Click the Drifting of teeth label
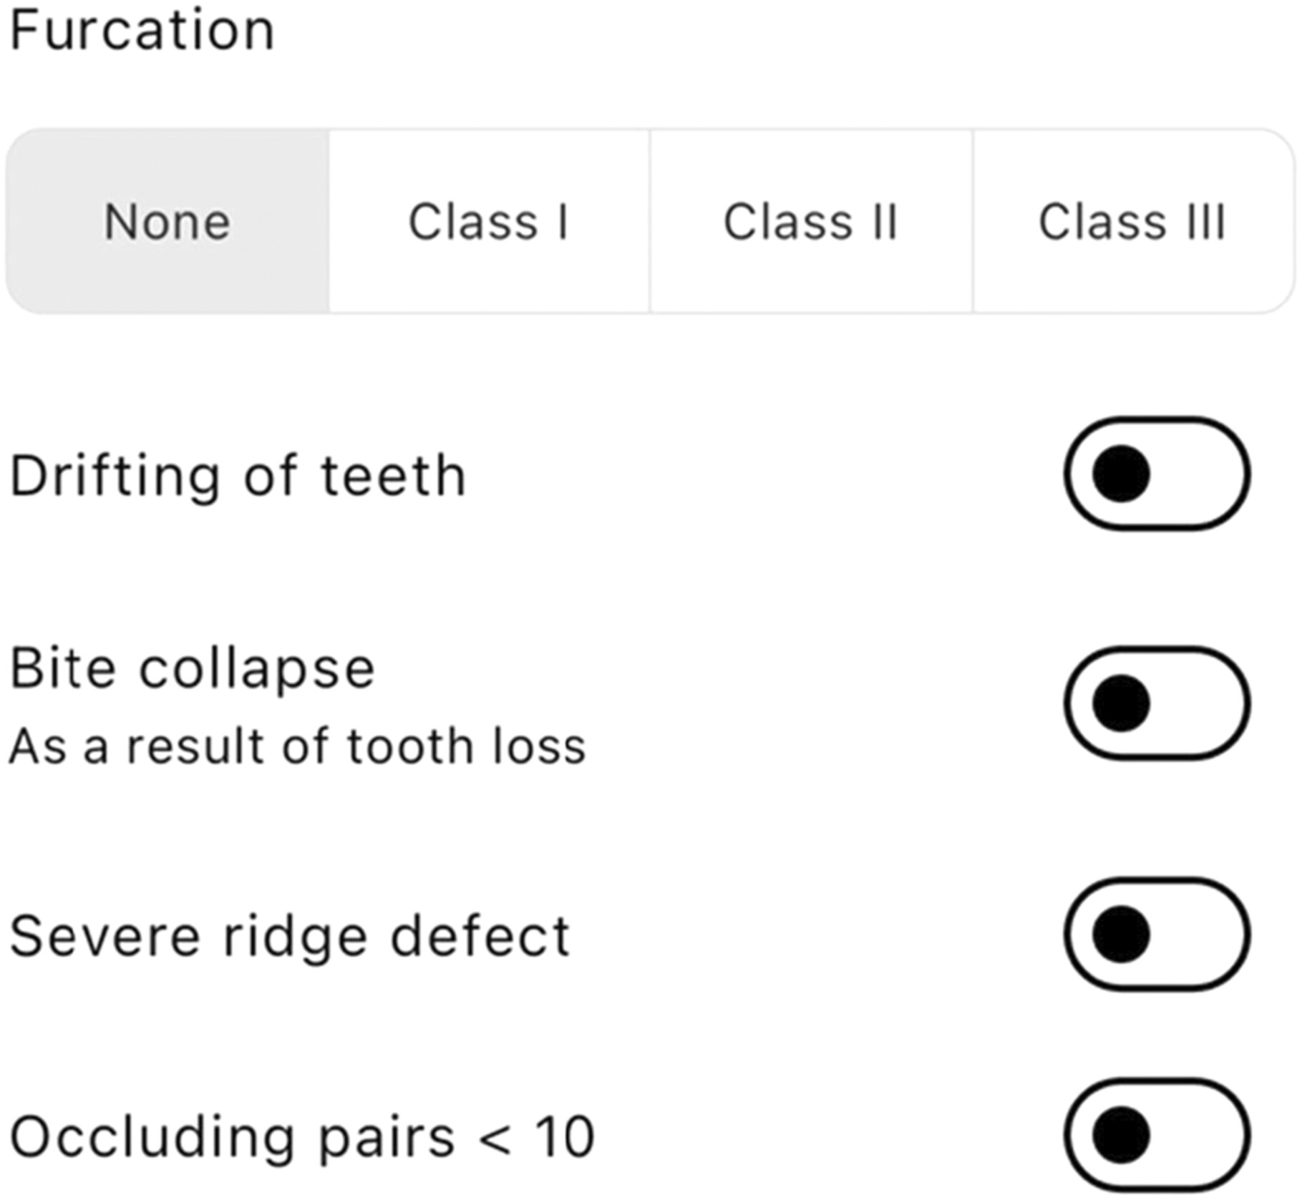 (238, 477)
